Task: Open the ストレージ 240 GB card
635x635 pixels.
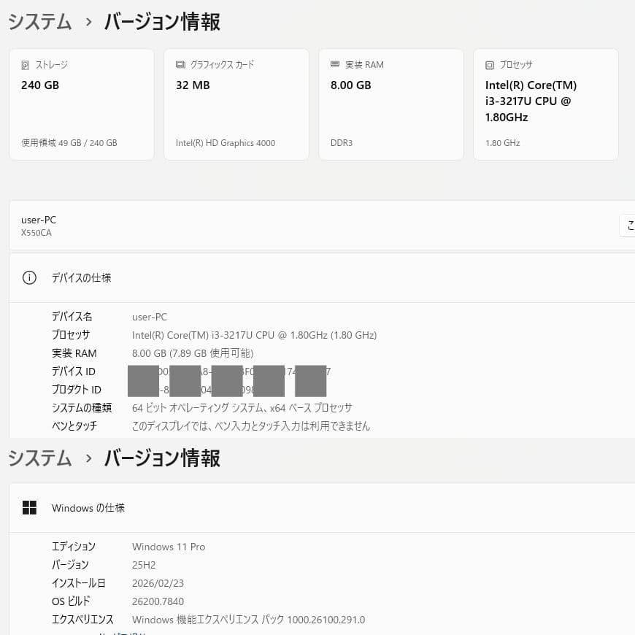Action: [x=82, y=104]
